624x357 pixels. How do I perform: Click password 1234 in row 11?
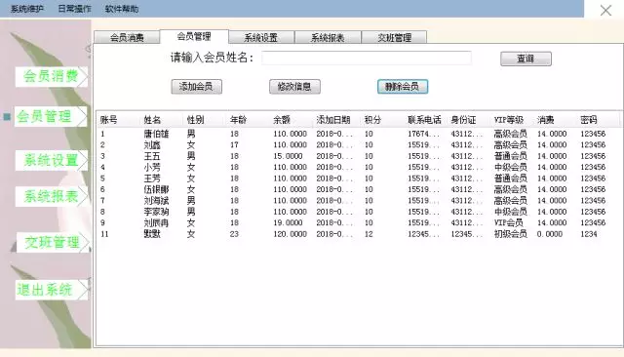589,234
